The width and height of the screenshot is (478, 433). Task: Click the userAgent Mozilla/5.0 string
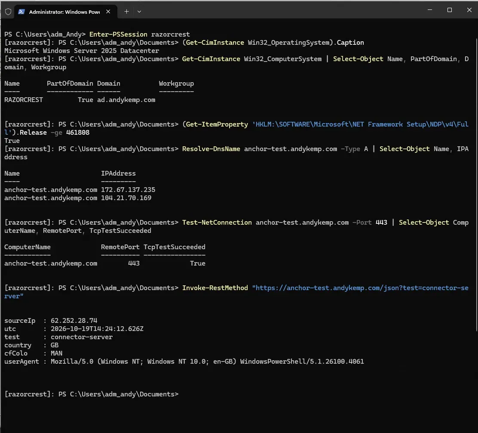[207, 362]
